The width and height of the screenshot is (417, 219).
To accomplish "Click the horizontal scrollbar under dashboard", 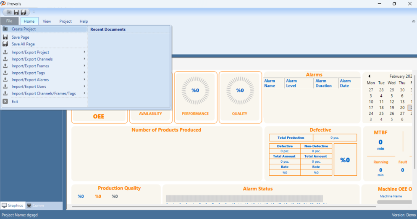I will [224, 206].
